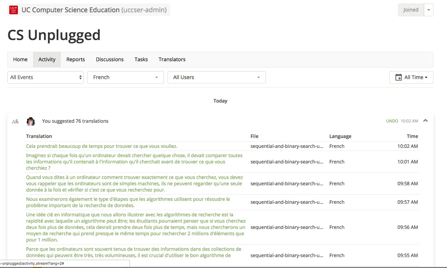Click the 'You suggested 76 translations' text
Image resolution: width=447 pixels, height=268 pixels.
[75, 121]
